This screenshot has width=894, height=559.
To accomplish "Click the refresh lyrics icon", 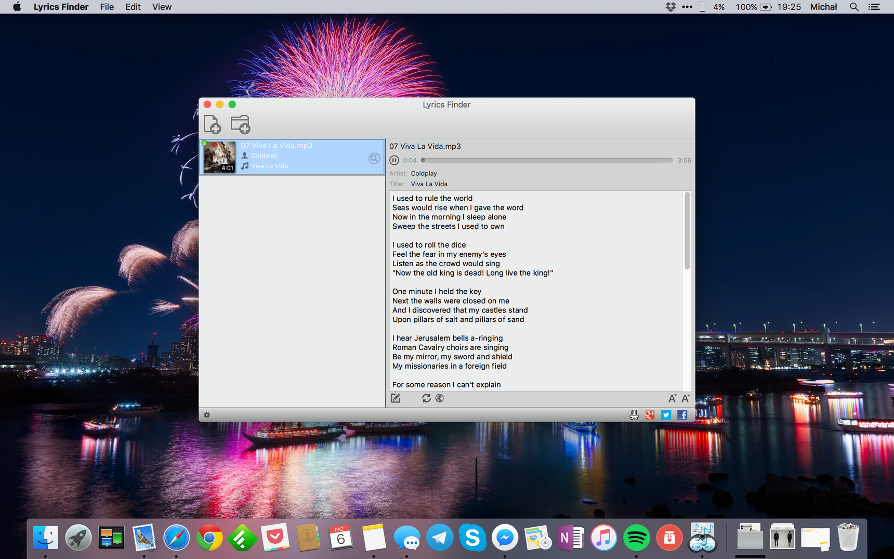I will pyautogui.click(x=426, y=398).
